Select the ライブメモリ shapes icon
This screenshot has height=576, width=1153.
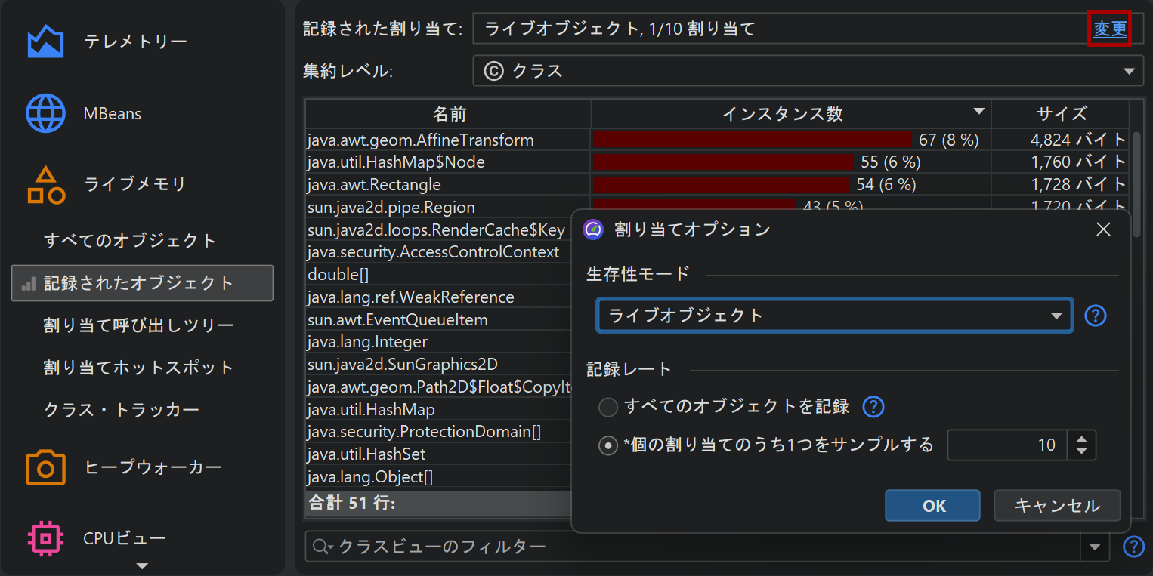45,185
